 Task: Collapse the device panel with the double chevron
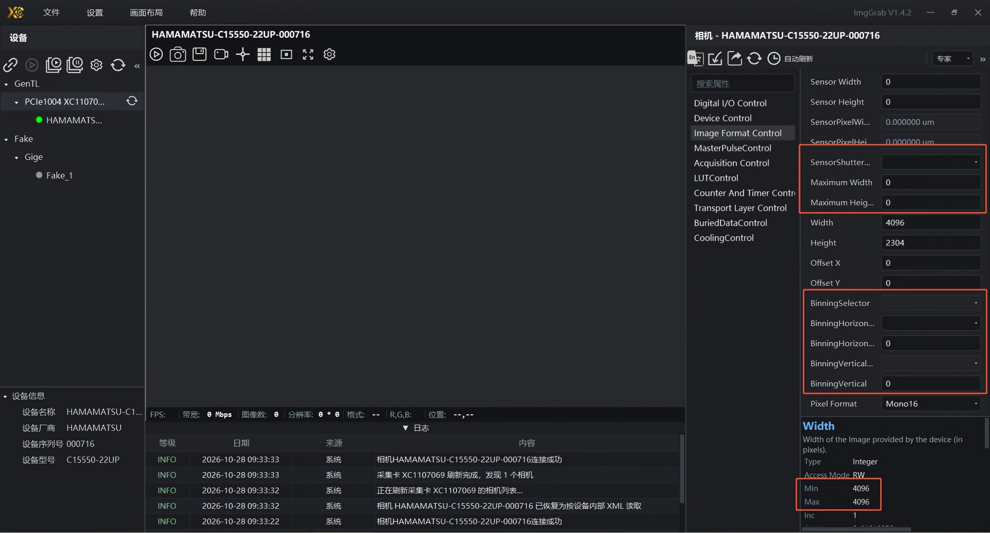click(x=137, y=66)
